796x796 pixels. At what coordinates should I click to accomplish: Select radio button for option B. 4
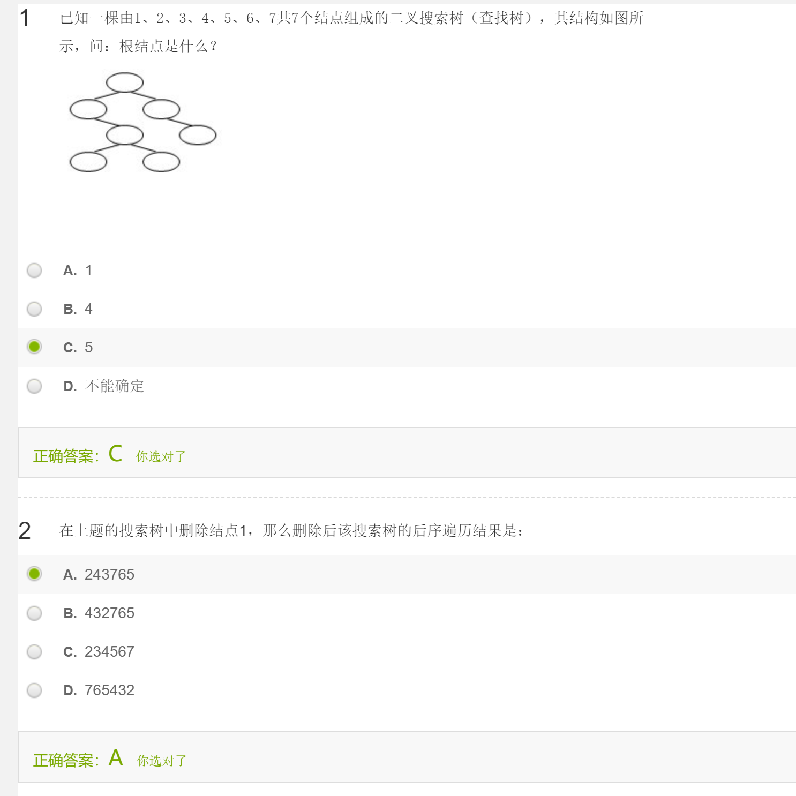click(34, 309)
